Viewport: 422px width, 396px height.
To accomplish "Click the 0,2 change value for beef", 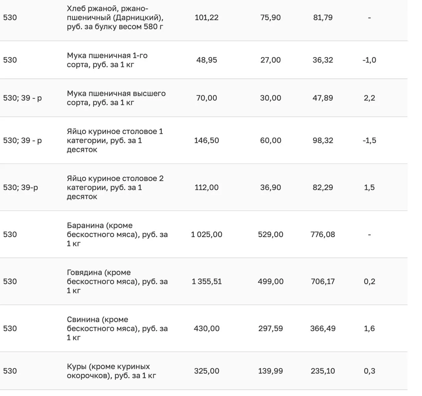I will [369, 282].
